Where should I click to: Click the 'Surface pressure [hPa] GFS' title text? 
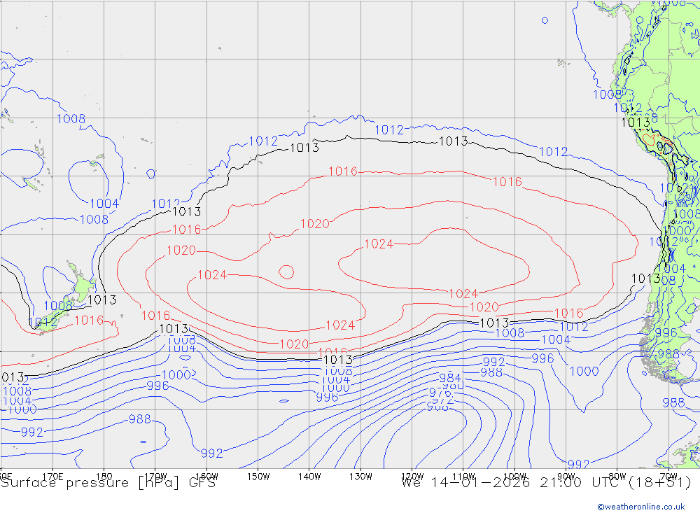pyautogui.click(x=108, y=483)
